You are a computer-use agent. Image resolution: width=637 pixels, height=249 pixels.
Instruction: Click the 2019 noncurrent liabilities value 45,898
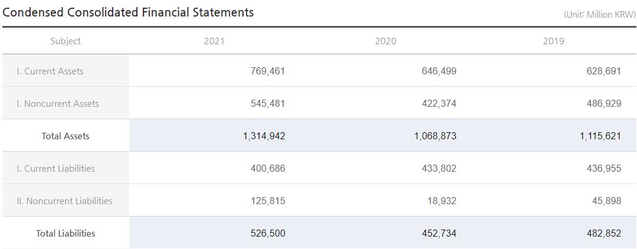606,201
